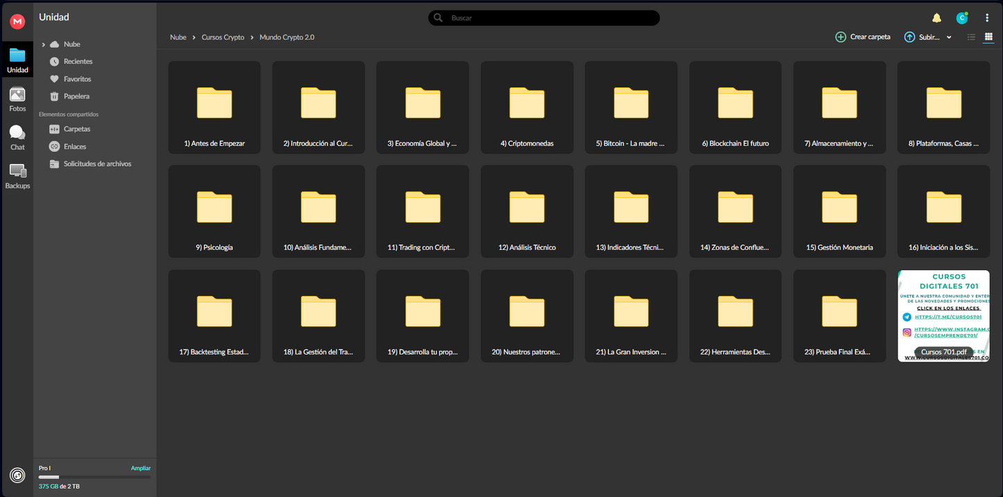Click the storage usage progress bar

(94, 477)
